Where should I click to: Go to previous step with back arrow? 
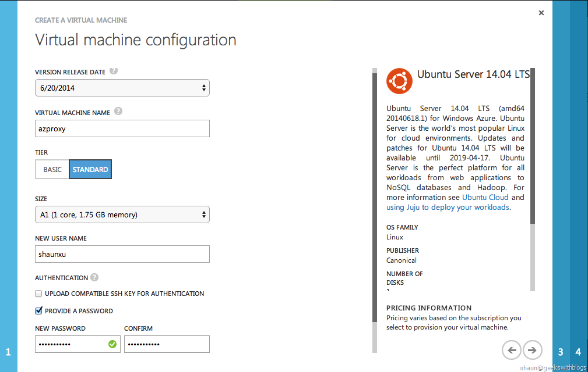(512, 350)
